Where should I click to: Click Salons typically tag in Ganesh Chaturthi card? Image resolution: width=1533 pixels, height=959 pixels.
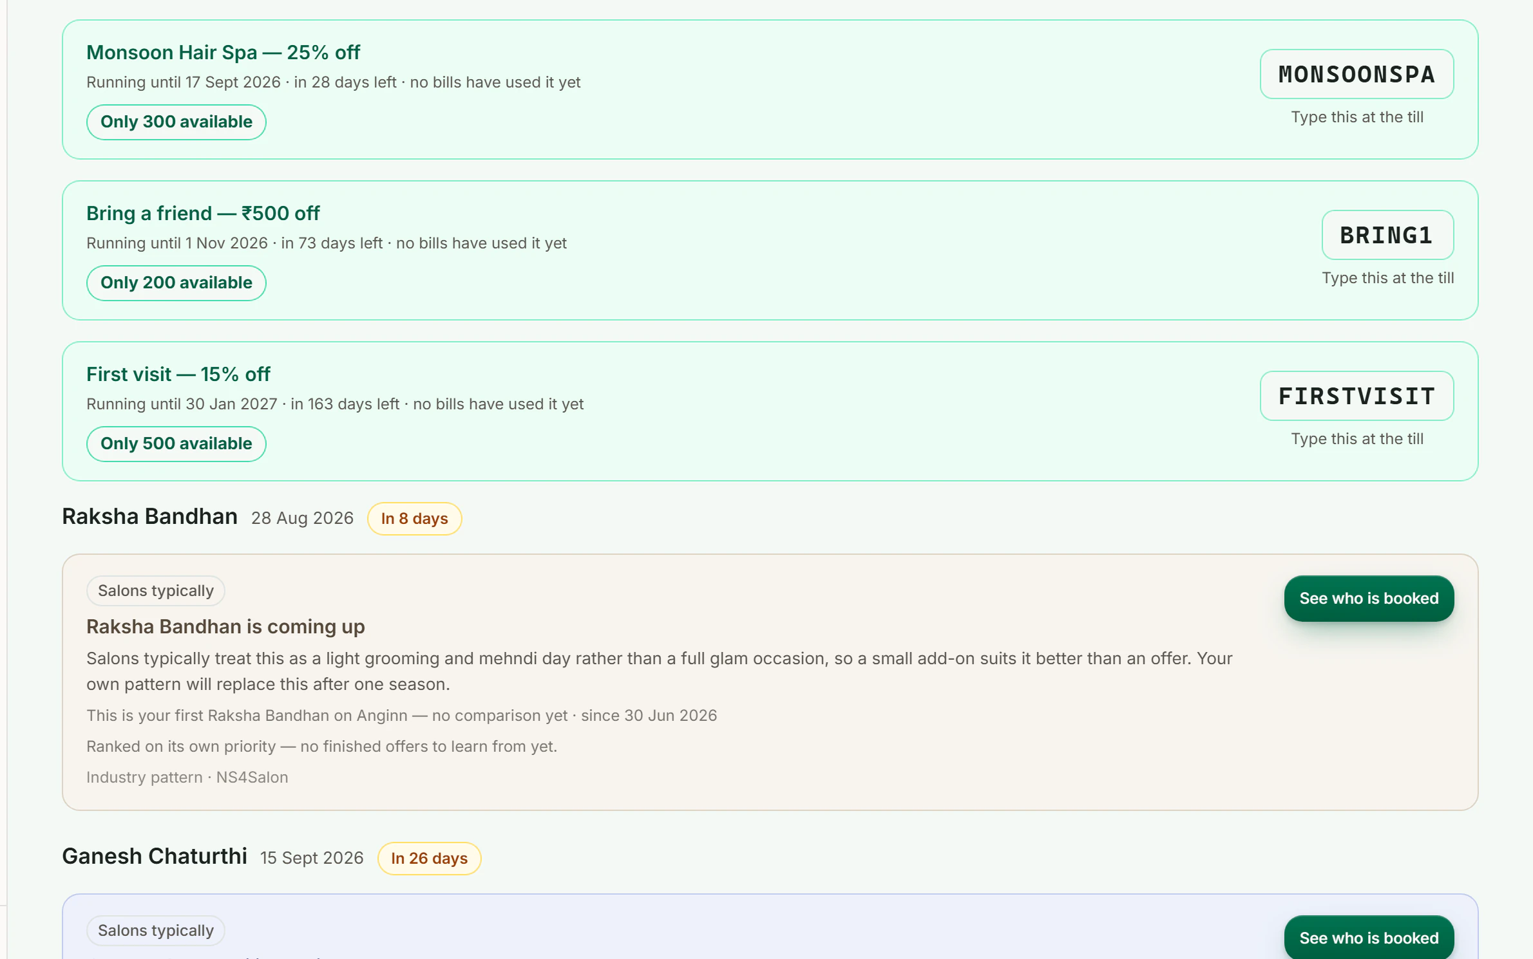(155, 930)
